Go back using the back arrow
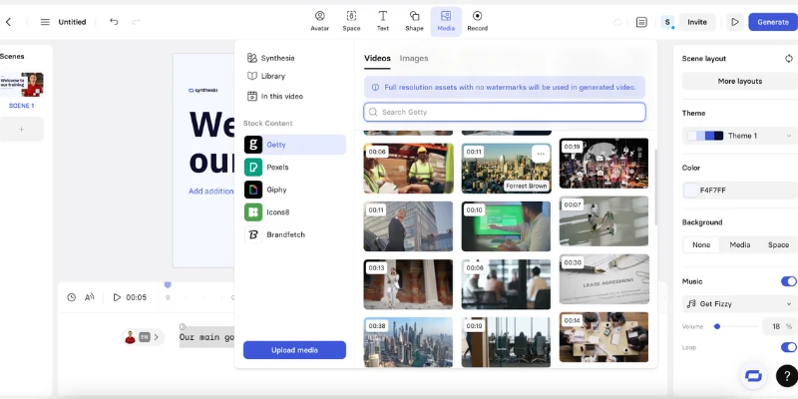This screenshot has height=399, width=798. coord(8,22)
